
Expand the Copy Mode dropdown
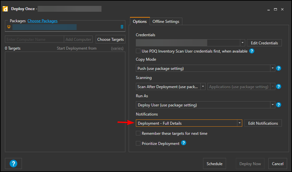pyautogui.click(x=272, y=69)
